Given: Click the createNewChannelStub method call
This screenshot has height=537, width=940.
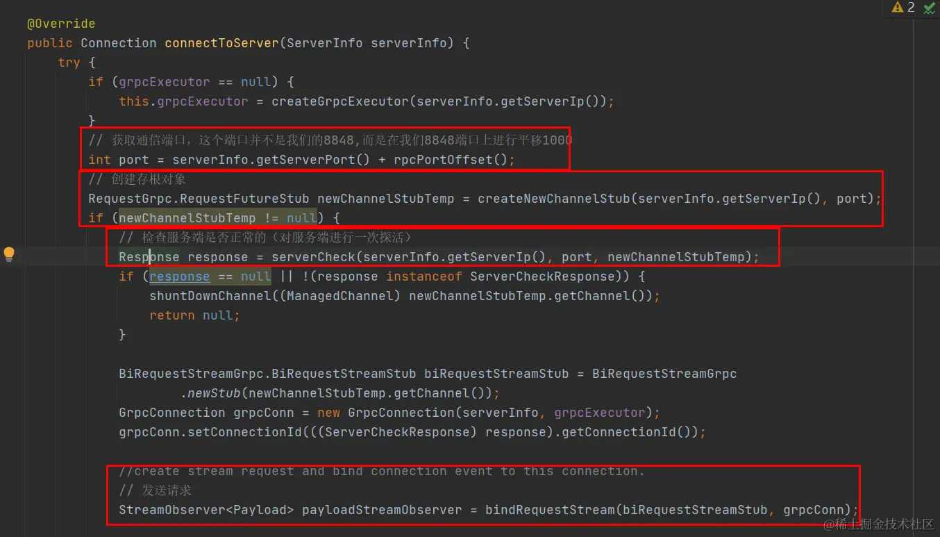Looking at the screenshot, I should 554,199.
